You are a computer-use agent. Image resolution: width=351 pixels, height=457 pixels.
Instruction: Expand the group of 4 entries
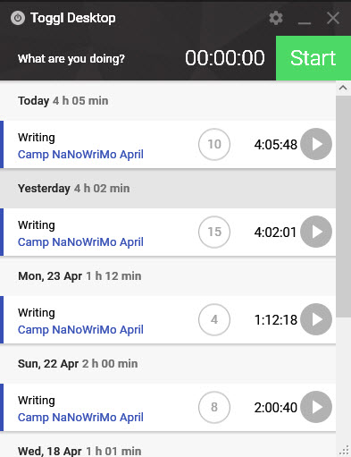point(214,319)
